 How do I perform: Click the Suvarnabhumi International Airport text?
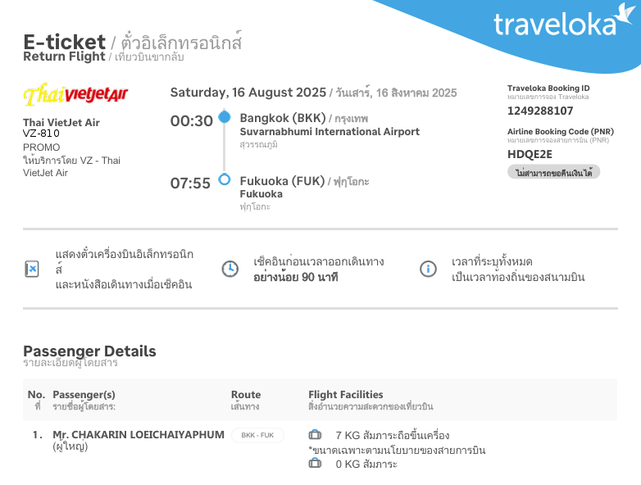pos(330,132)
